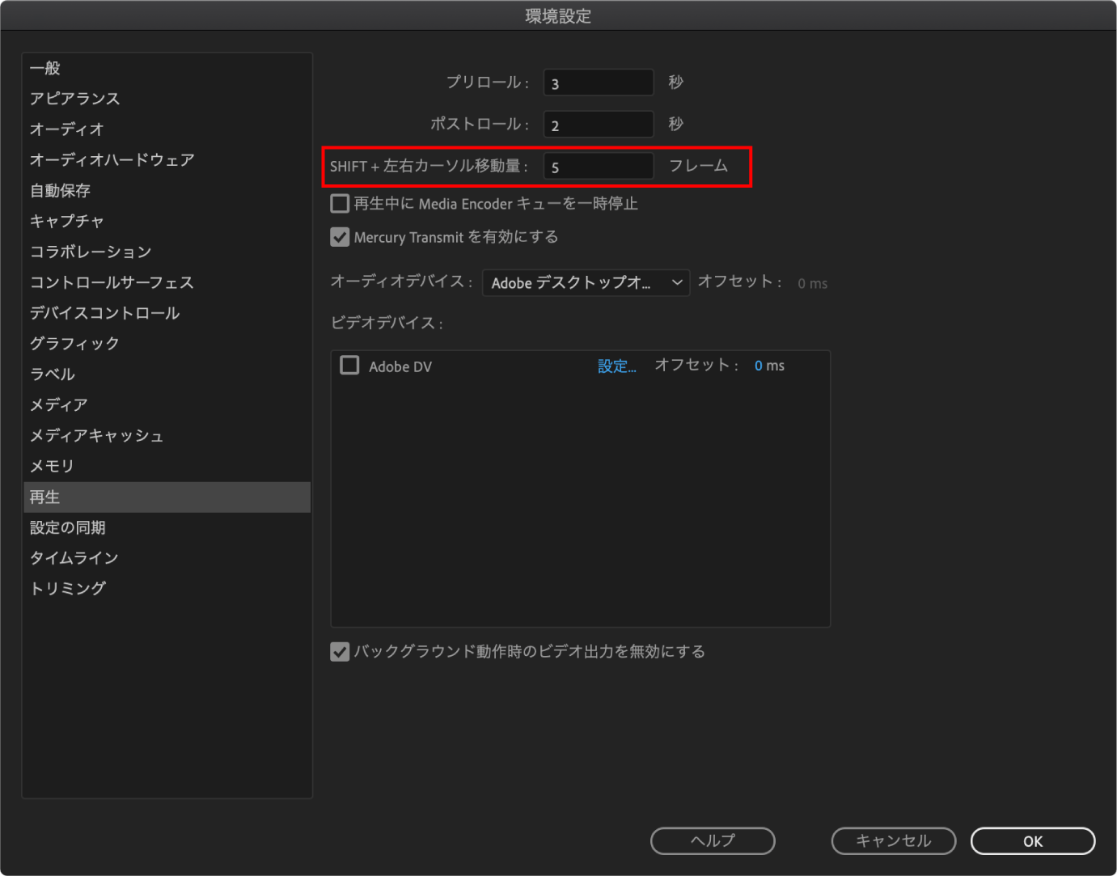Click the SHIFT+左右カーソル移動量 frame field
The width and height of the screenshot is (1117, 876).
(x=599, y=167)
